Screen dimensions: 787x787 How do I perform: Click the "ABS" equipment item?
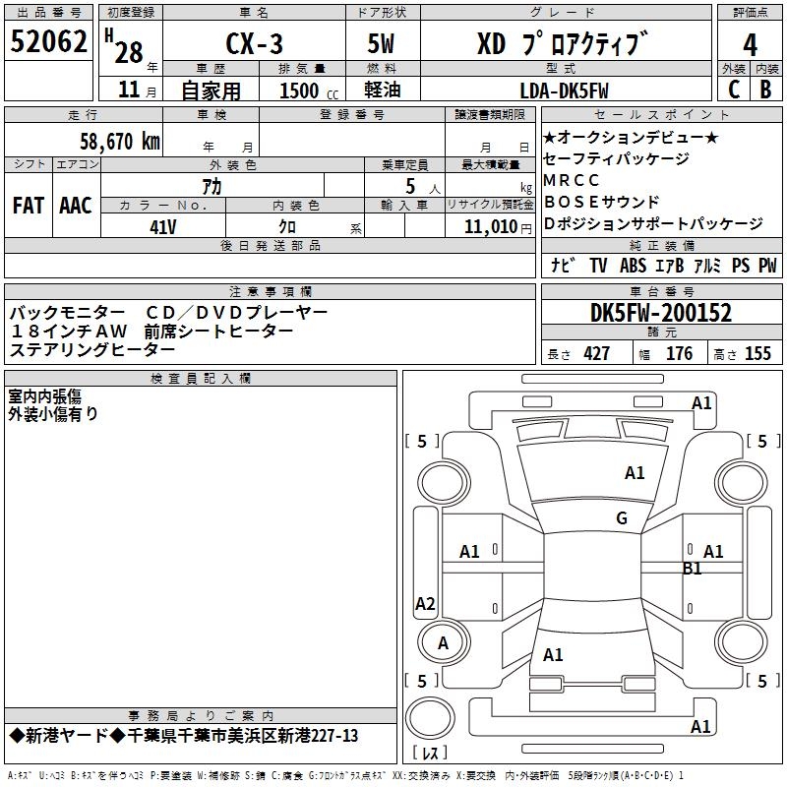coord(633,265)
